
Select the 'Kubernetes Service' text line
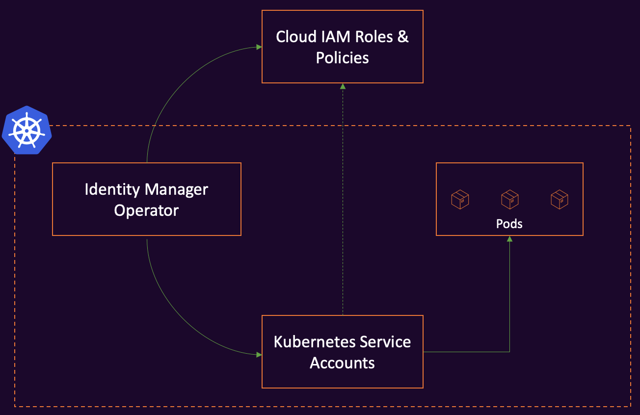click(342, 342)
